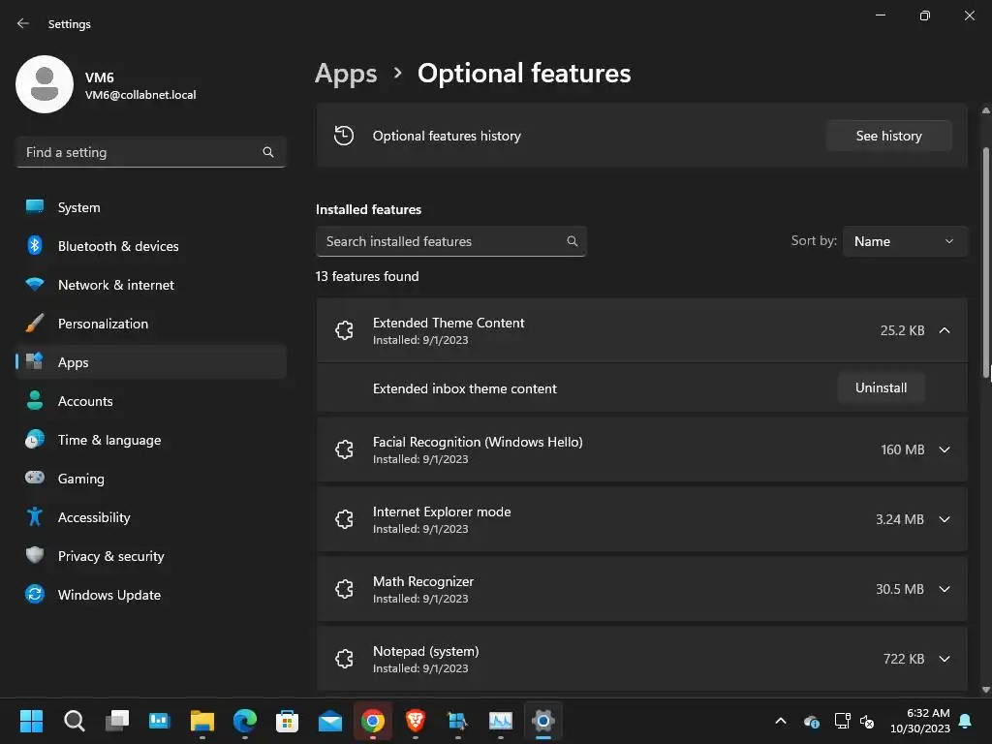This screenshot has width=992, height=744.
Task: Click the magnifier in Find a setting
Action: click(268, 152)
